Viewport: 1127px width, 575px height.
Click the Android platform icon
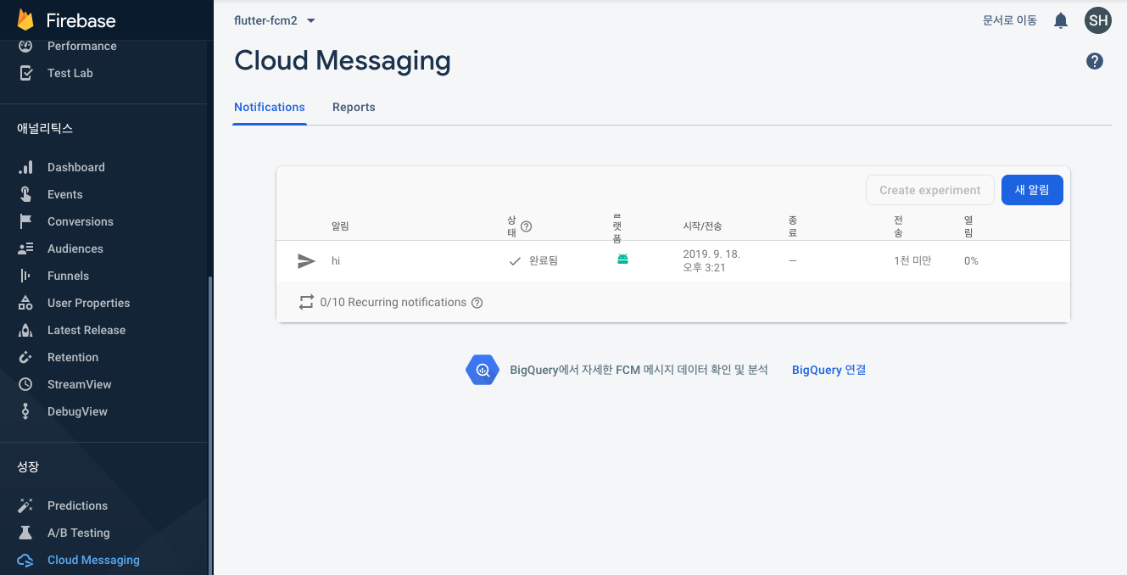[x=622, y=259]
